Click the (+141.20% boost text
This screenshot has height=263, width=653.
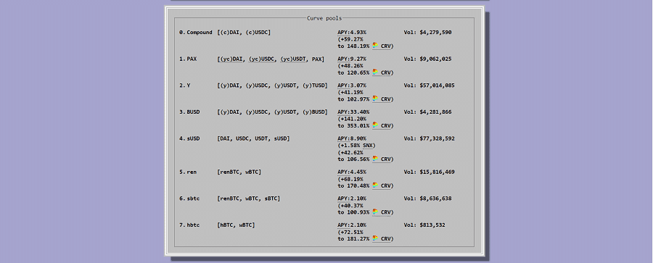tap(352, 119)
